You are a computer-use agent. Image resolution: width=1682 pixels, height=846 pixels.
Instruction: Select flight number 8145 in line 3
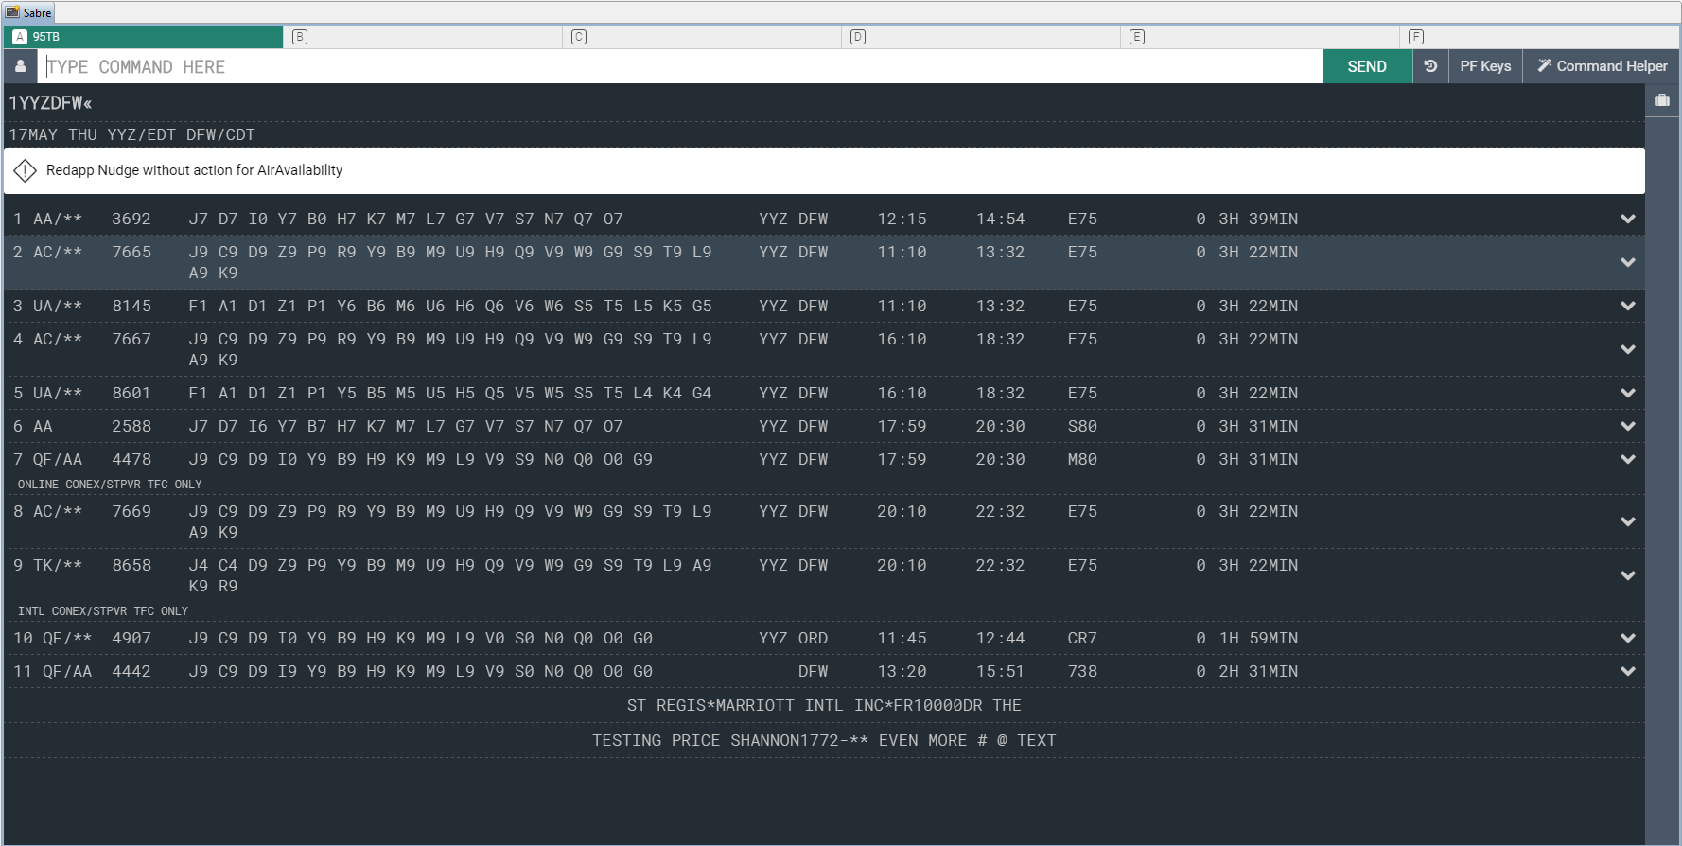coord(131,306)
